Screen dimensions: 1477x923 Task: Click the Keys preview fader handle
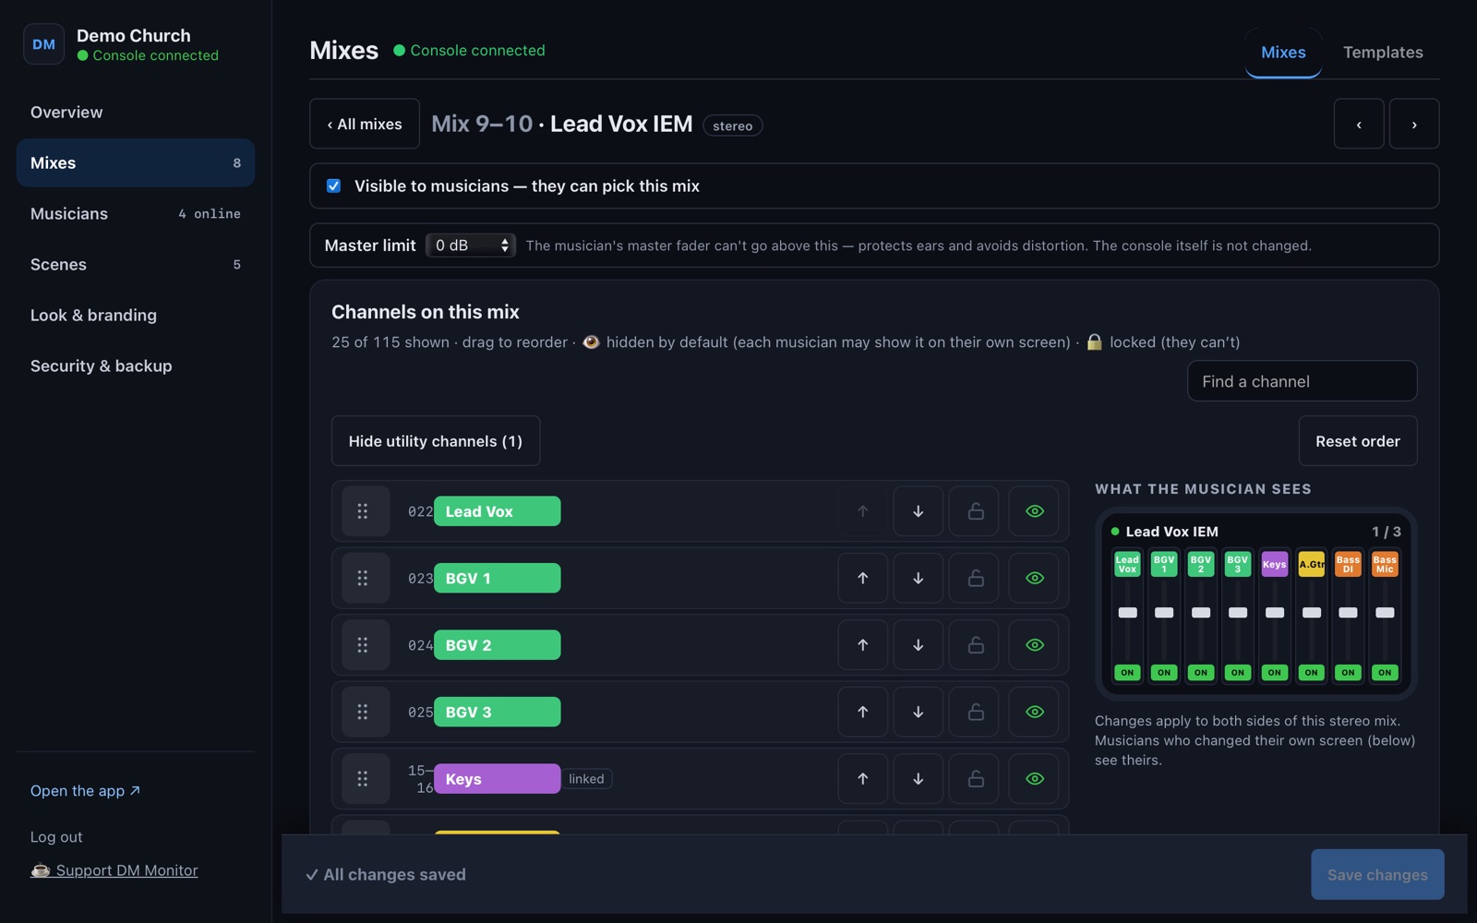coord(1274,613)
